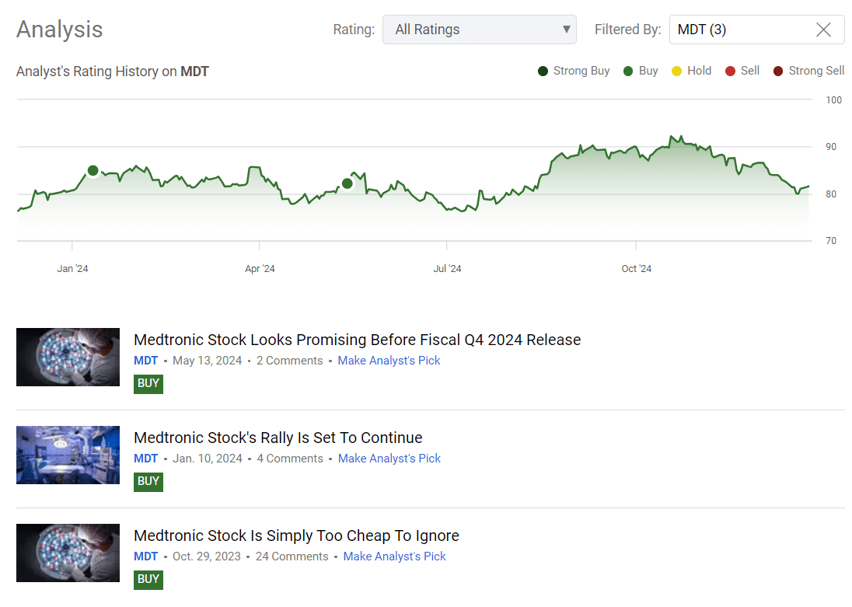Open the 'Looks Promising Before Fiscal Q4' article
The height and width of the screenshot is (607, 852).
357,340
